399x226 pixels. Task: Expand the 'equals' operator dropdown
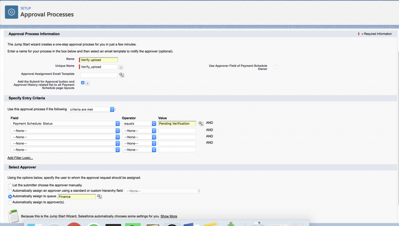[x=139, y=123]
